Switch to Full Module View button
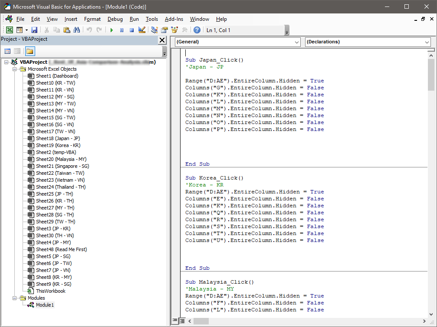 182,321
